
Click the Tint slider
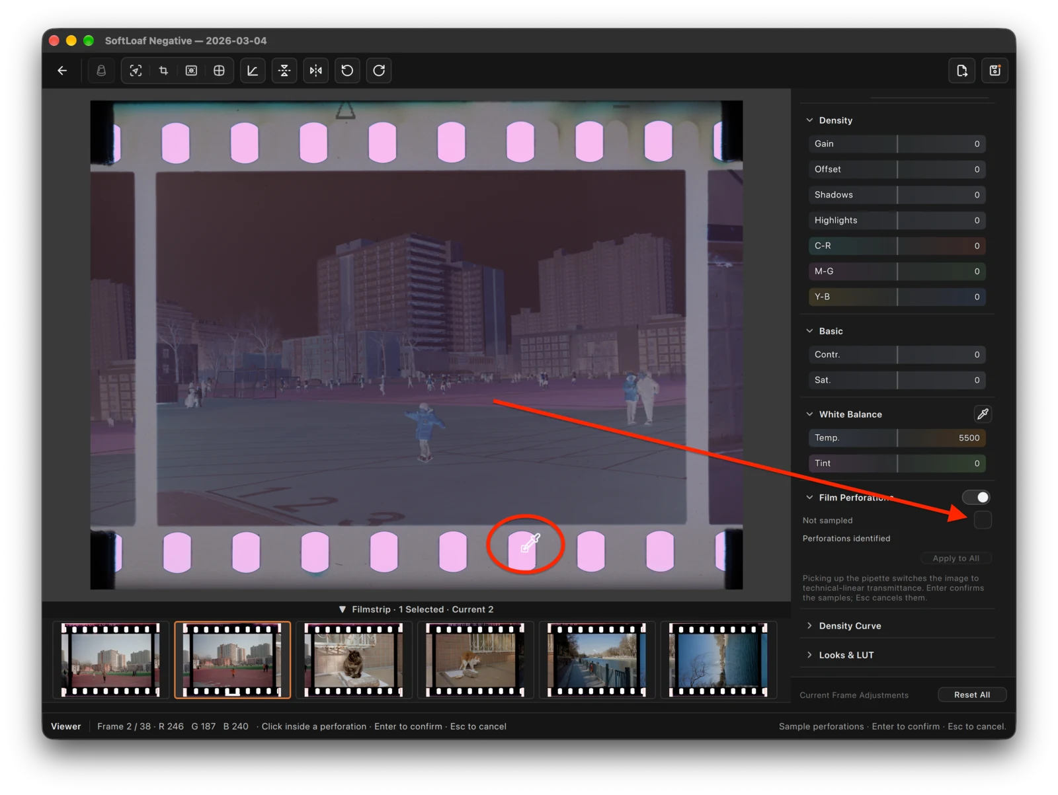pos(897,463)
